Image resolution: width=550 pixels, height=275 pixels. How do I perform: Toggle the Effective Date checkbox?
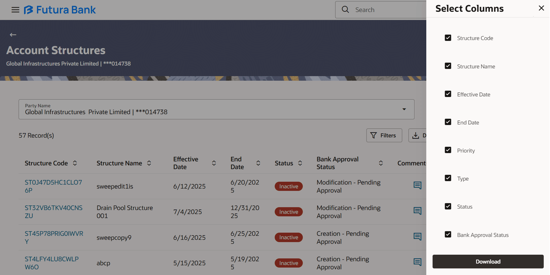tap(448, 94)
